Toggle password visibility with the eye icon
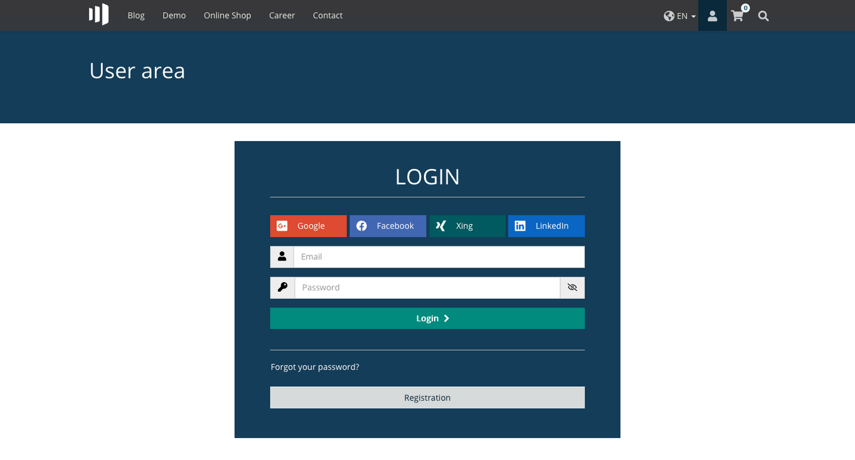Image resolution: width=855 pixels, height=460 pixels. [x=572, y=287]
